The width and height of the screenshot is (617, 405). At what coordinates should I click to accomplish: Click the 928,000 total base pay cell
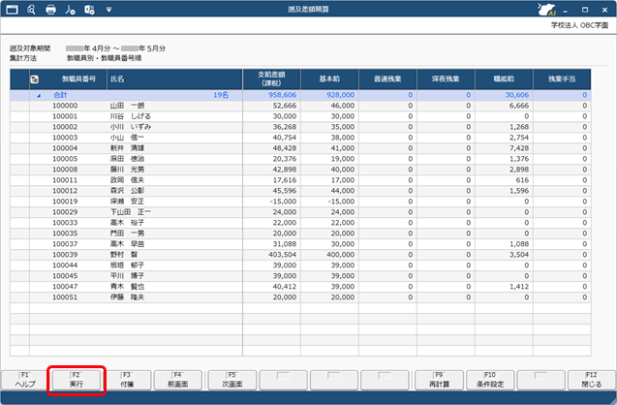(329, 95)
